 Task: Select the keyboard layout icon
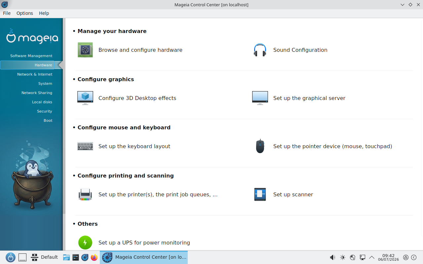(x=85, y=146)
